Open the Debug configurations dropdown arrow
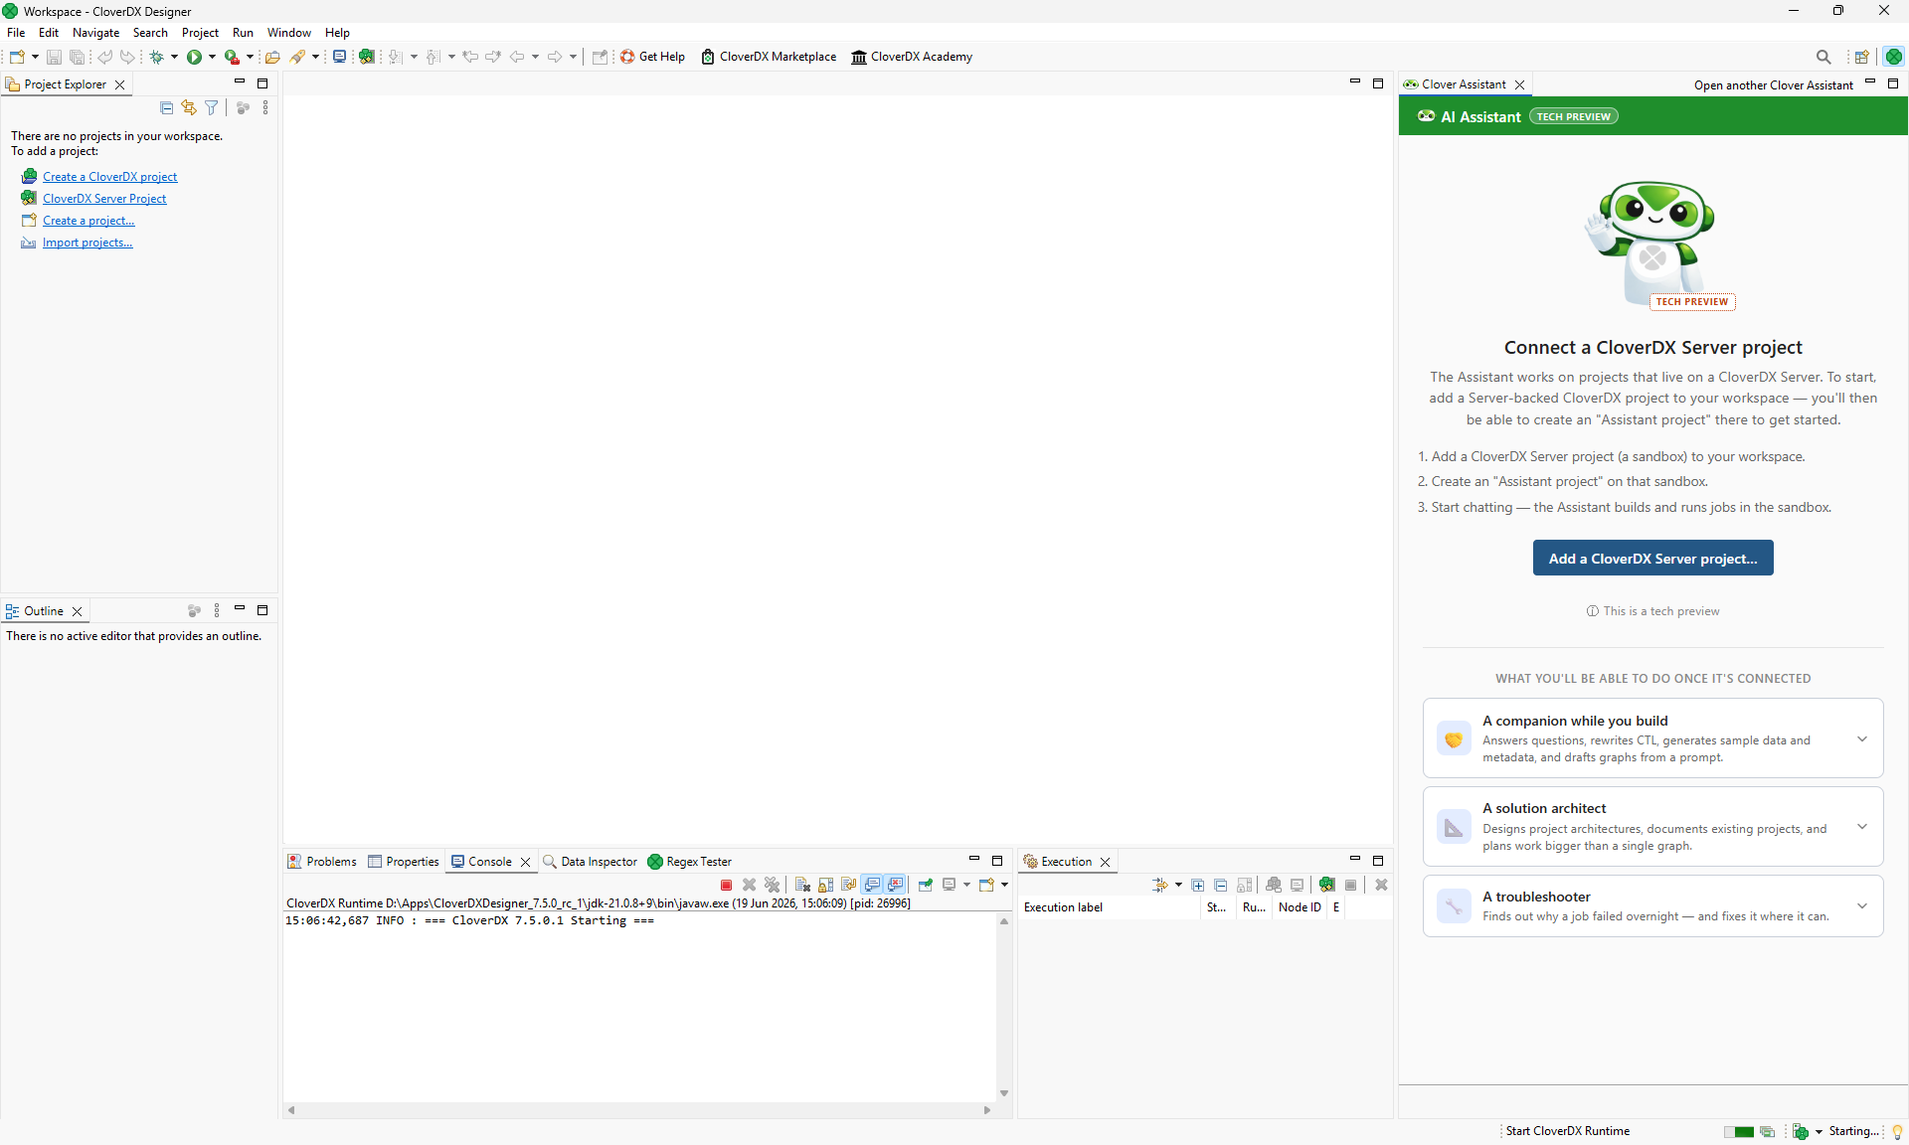 pyautogui.click(x=174, y=57)
